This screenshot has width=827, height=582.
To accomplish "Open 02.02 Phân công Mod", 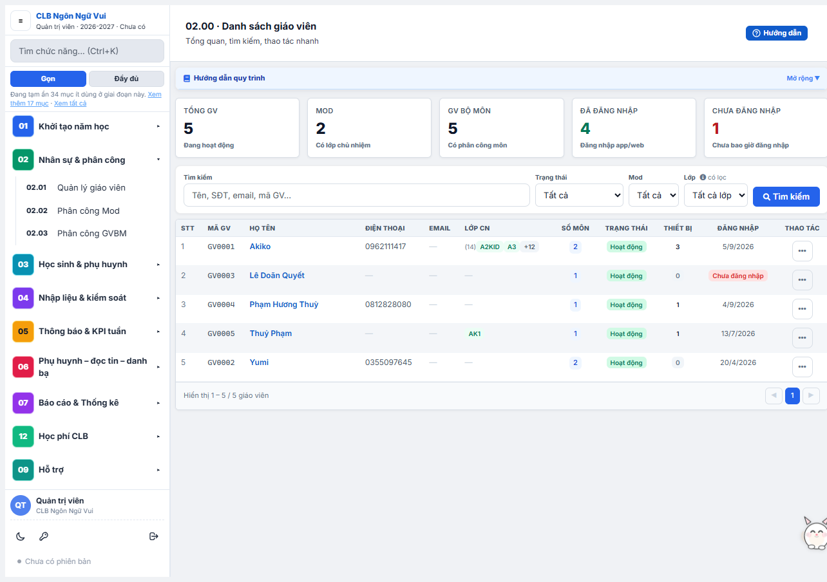I will pos(90,211).
